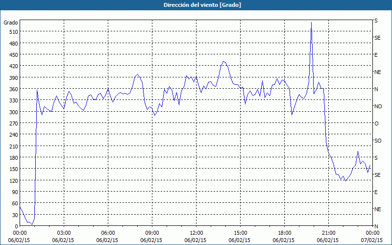392x245 pixels.
Task: Click the 360 degree axis label
Action: tap(13, 89)
